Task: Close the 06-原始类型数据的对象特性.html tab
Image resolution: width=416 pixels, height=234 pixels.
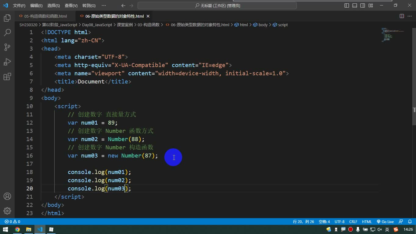Action: click(148, 16)
